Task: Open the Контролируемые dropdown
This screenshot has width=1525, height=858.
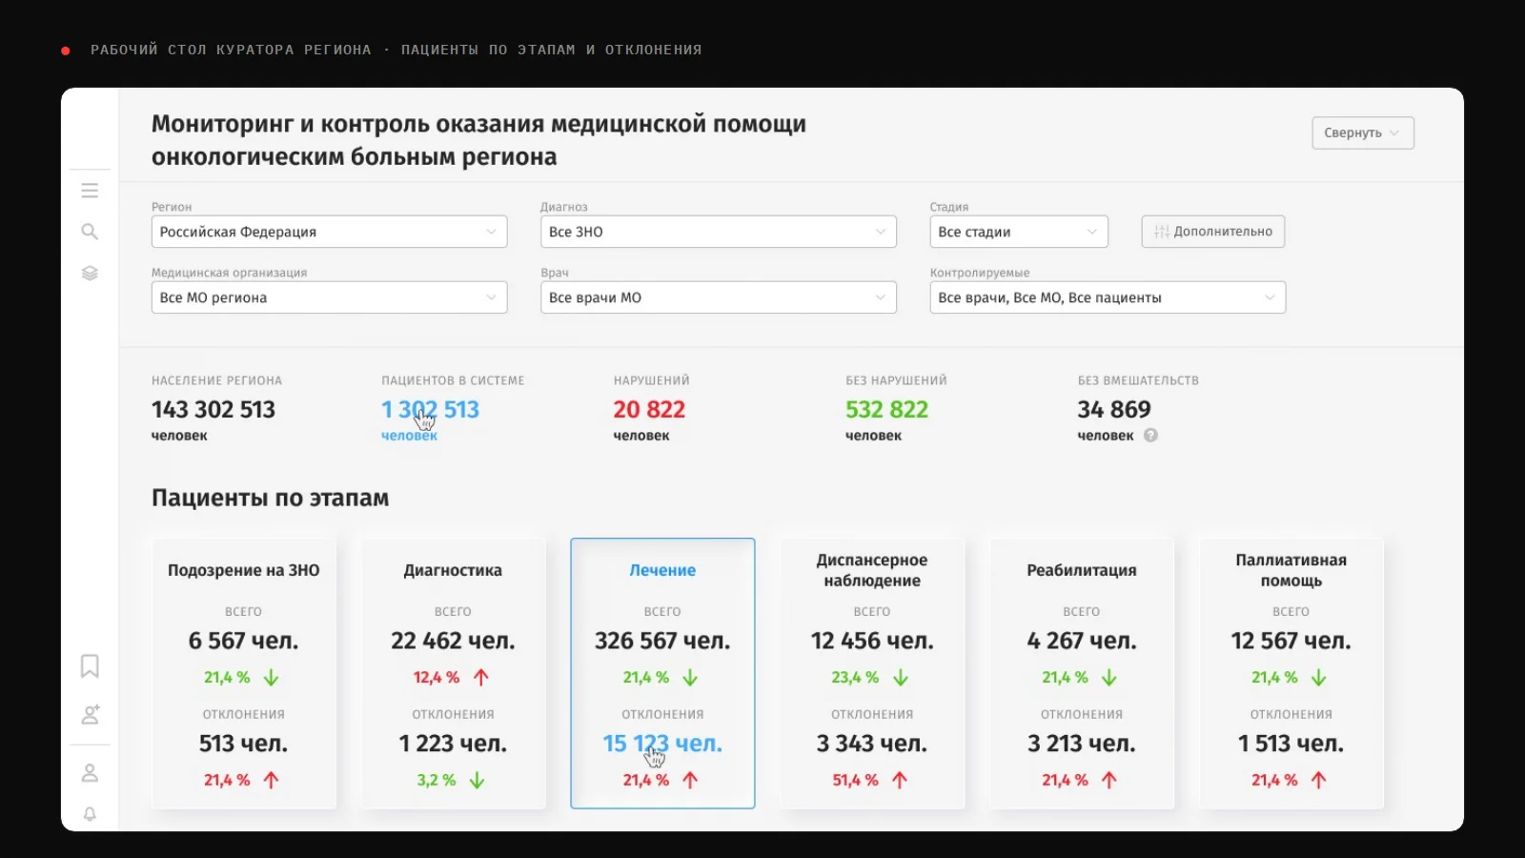Action: pyautogui.click(x=1108, y=297)
